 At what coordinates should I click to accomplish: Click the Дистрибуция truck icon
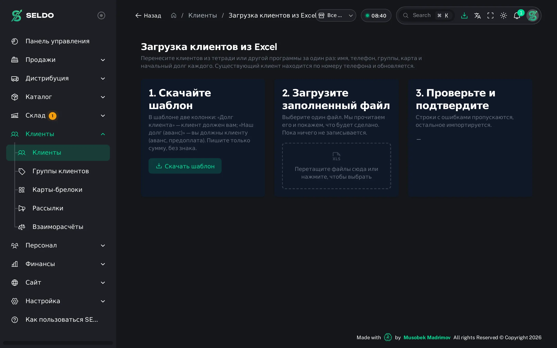pyautogui.click(x=15, y=78)
